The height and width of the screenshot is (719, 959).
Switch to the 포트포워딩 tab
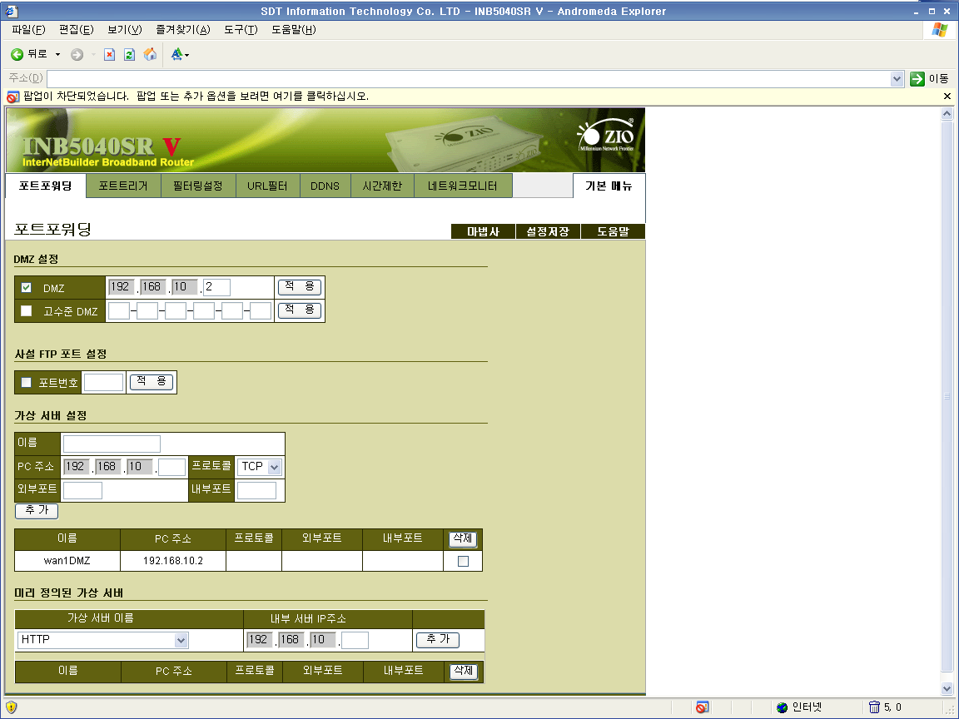[x=45, y=186]
